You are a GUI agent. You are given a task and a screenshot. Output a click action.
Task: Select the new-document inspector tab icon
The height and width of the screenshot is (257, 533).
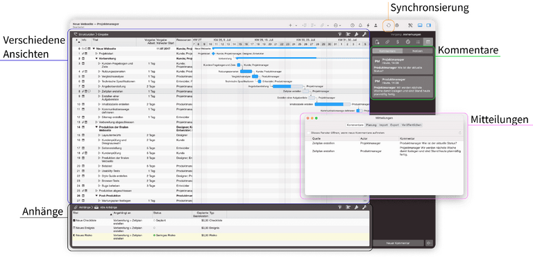378,42
